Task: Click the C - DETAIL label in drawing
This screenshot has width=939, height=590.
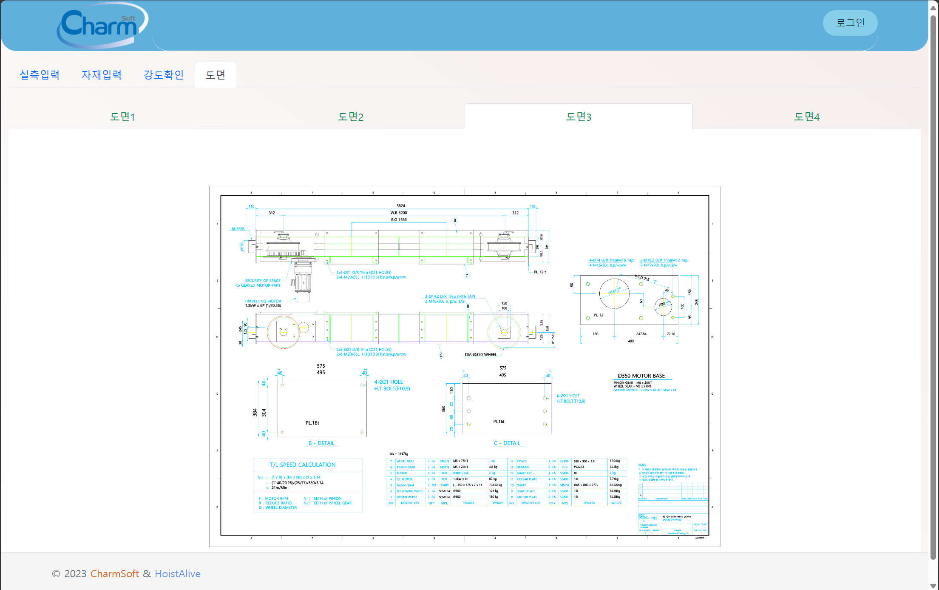Action: click(x=507, y=443)
